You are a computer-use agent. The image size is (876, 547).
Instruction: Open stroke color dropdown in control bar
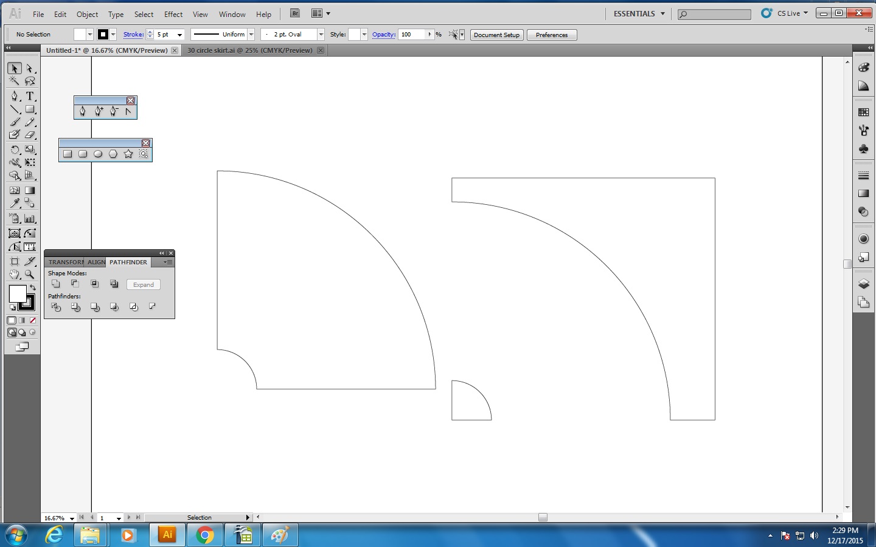pyautogui.click(x=113, y=35)
